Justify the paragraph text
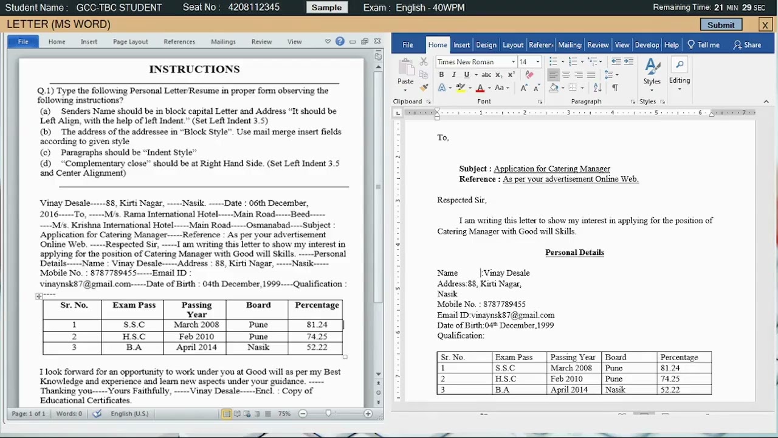This screenshot has height=438, width=778. [x=591, y=75]
